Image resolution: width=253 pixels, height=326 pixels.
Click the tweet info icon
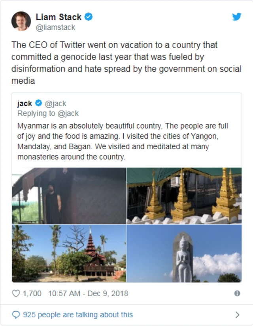tap(237, 293)
